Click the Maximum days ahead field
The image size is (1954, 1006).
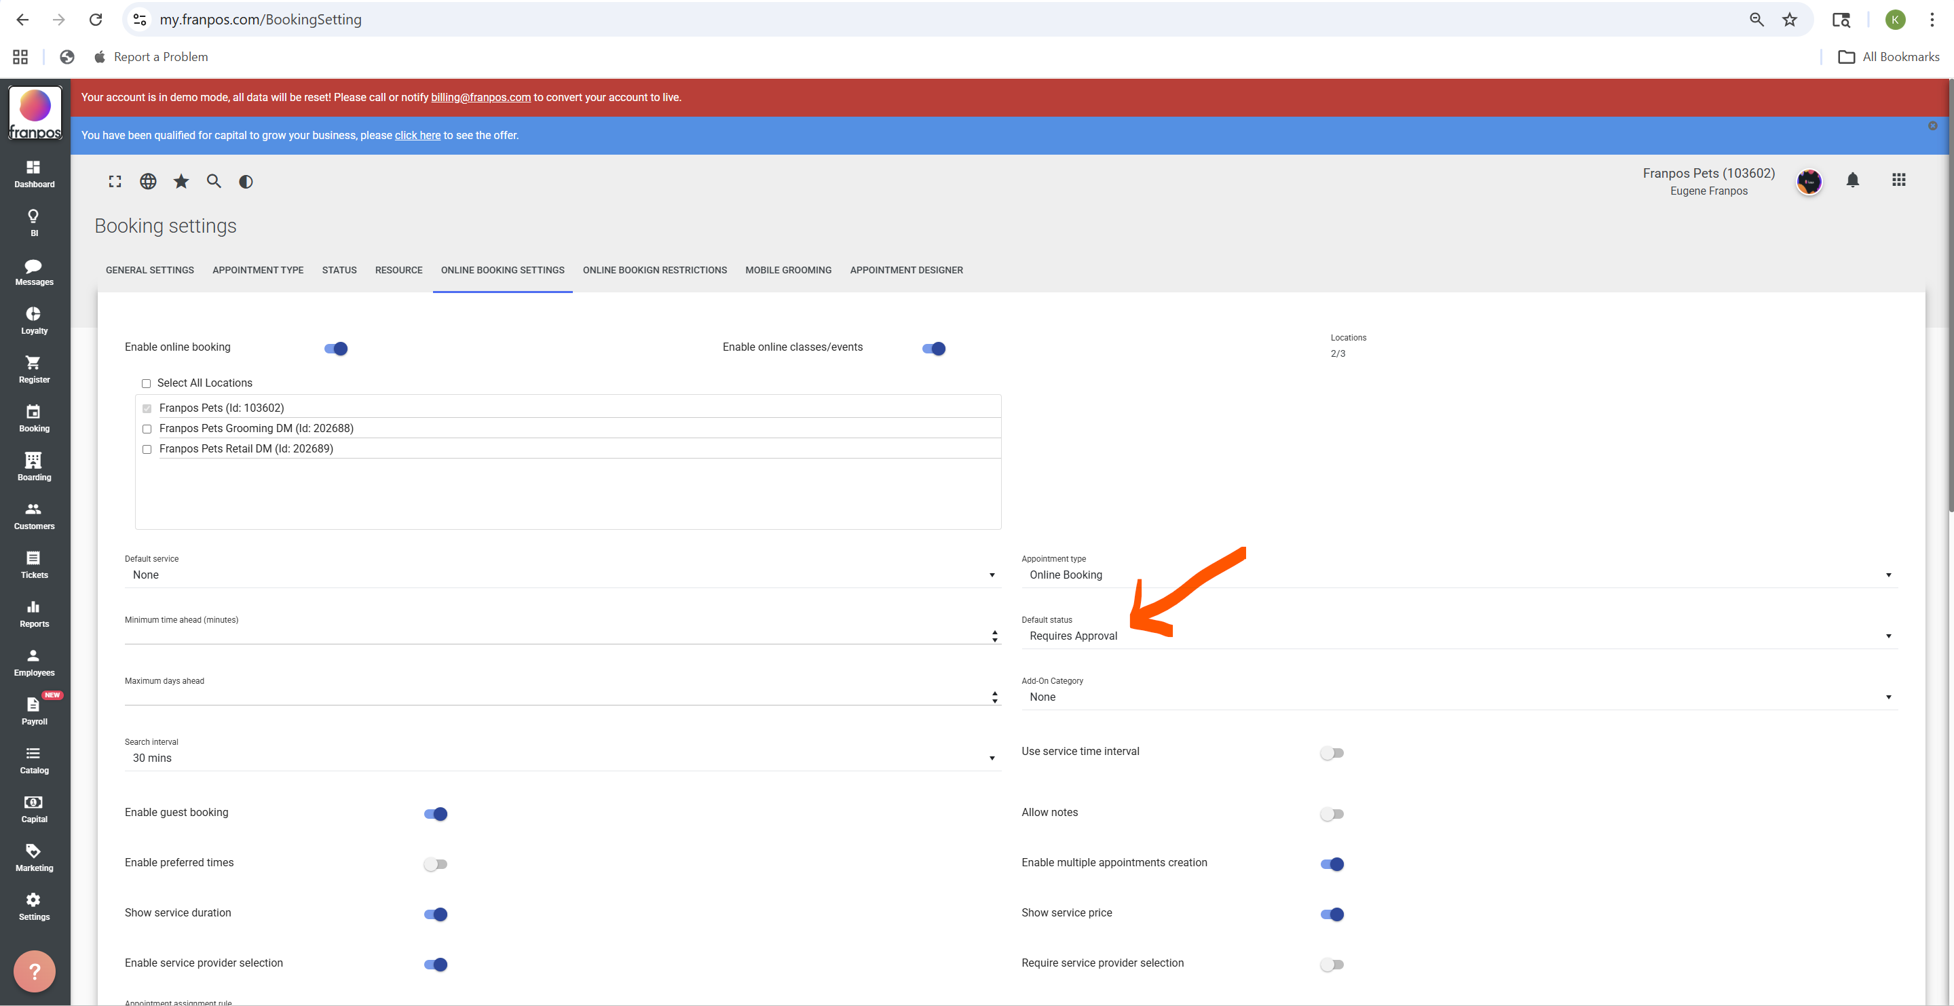pyautogui.click(x=554, y=697)
